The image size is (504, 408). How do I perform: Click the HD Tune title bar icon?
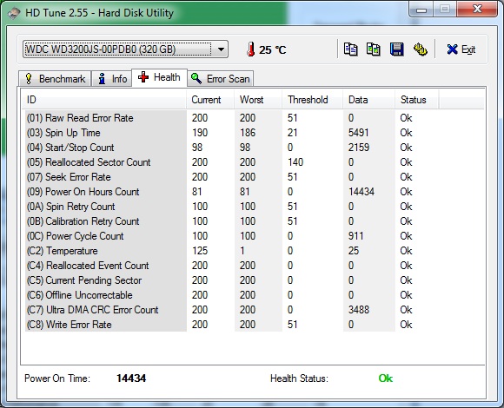14,13
